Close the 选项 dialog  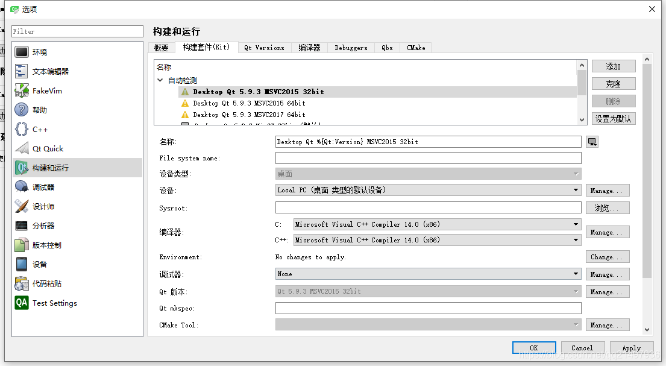[x=652, y=9]
